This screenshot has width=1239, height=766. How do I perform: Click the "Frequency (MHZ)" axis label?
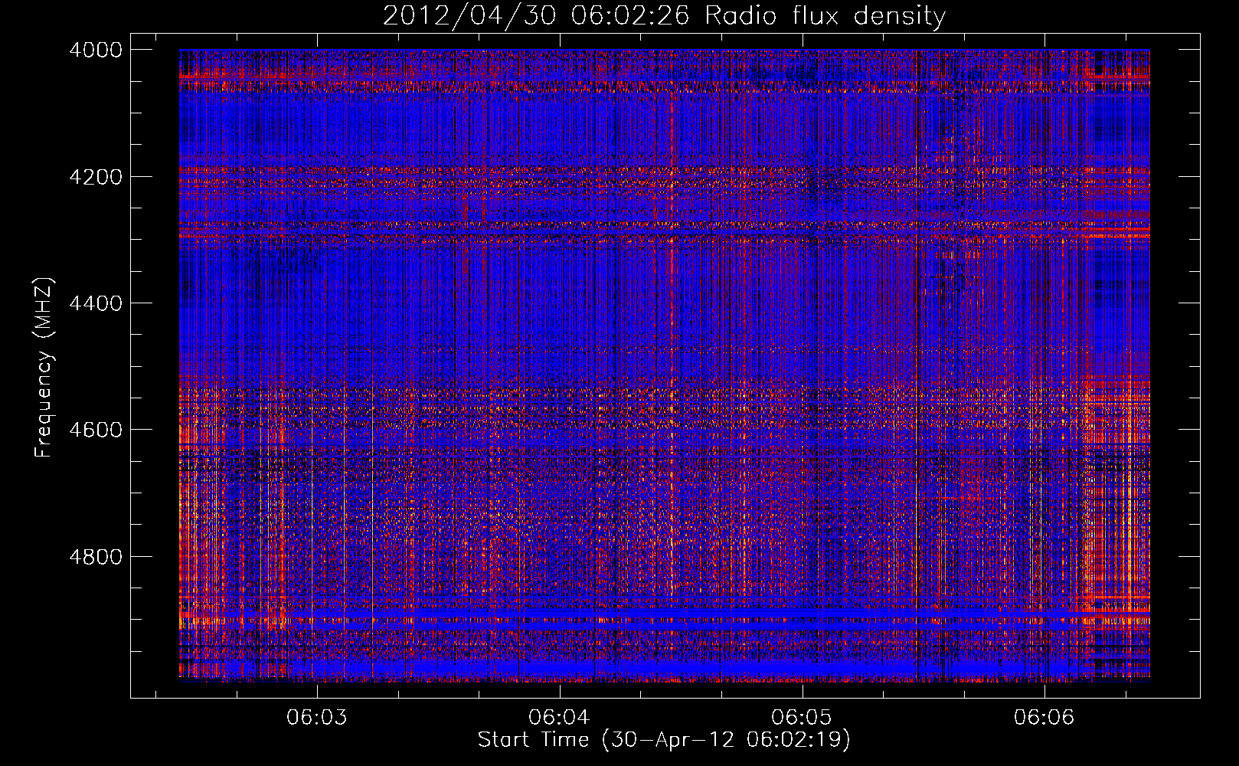point(44,368)
